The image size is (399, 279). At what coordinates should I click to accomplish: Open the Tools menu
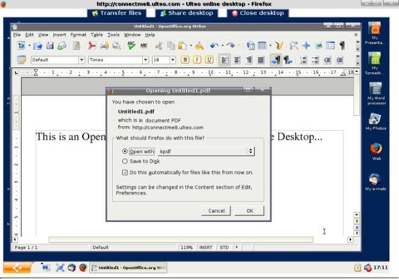(x=113, y=35)
